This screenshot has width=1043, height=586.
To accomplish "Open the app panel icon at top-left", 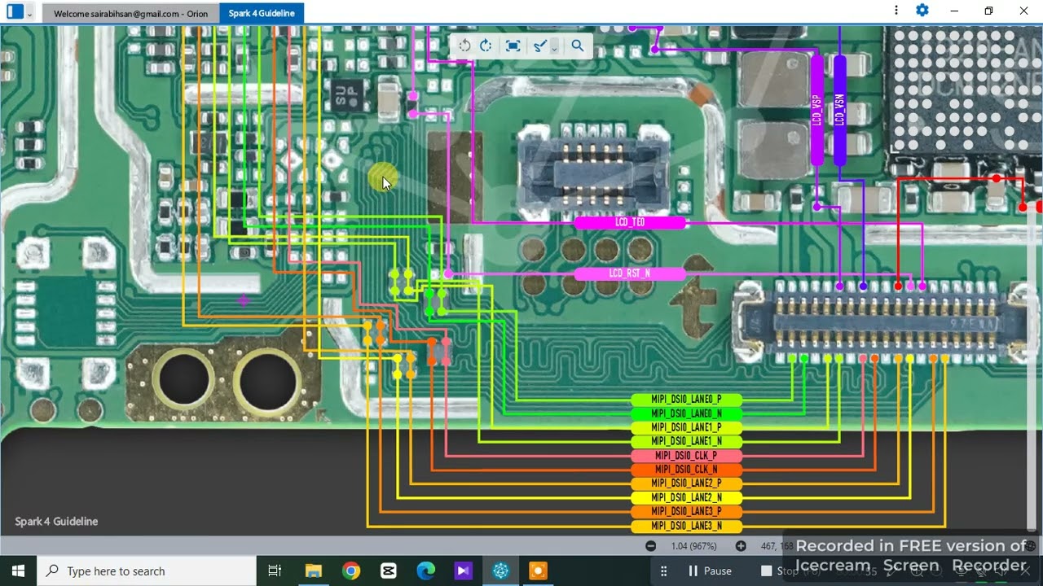I will (15, 11).
